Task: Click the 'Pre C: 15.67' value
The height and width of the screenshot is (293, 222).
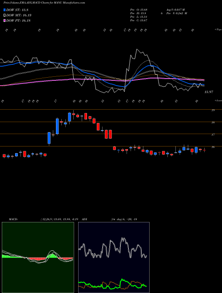Action: click(x=139, y=20)
